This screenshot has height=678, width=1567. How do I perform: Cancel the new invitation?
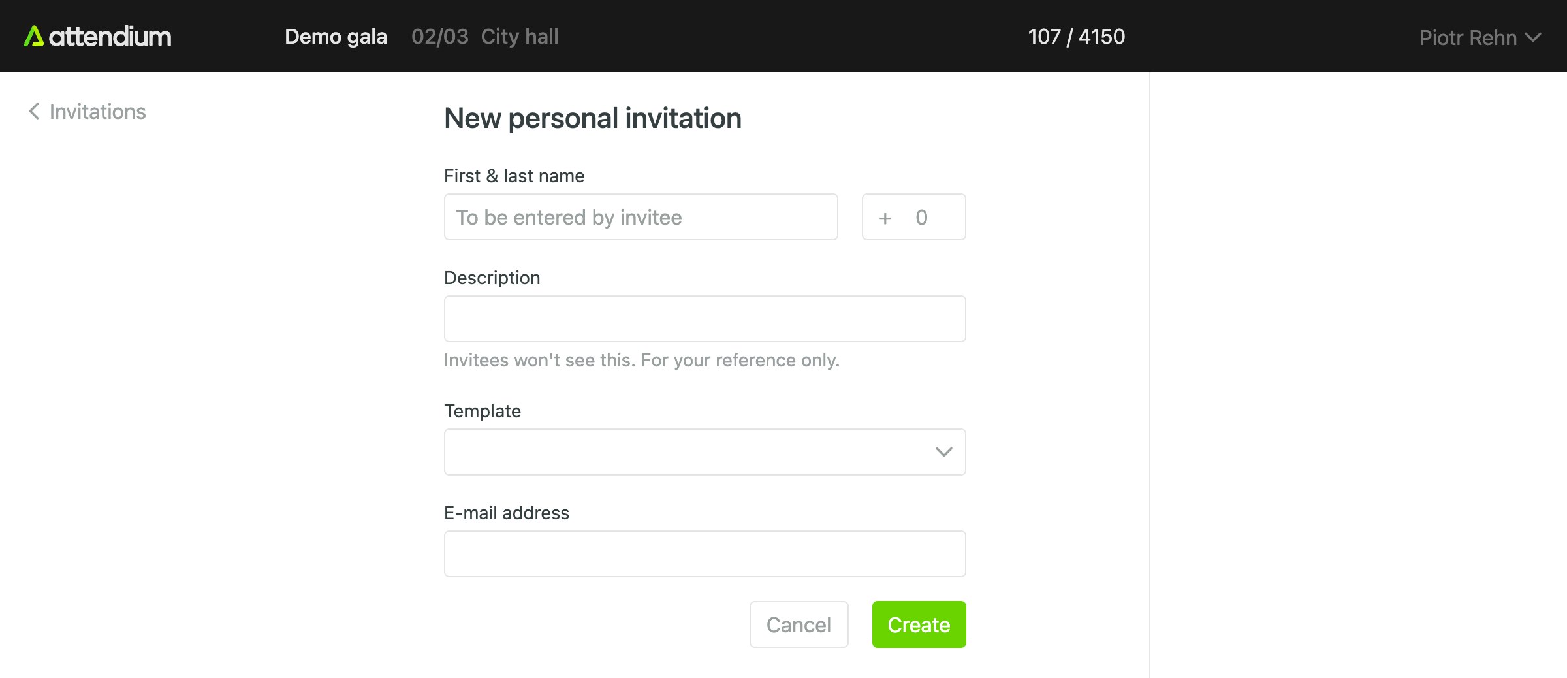coord(799,624)
